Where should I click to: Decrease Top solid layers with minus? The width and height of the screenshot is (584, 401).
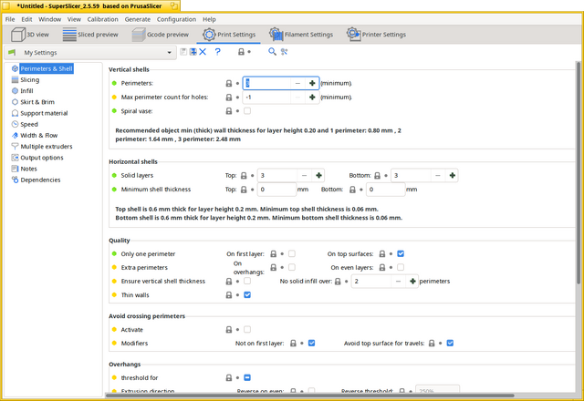[x=304, y=175]
